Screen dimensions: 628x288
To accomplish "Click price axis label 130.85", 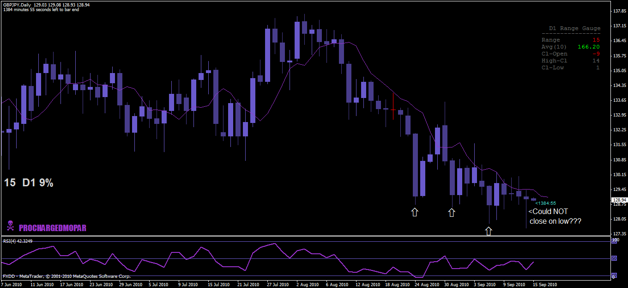I will pos(619,160).
